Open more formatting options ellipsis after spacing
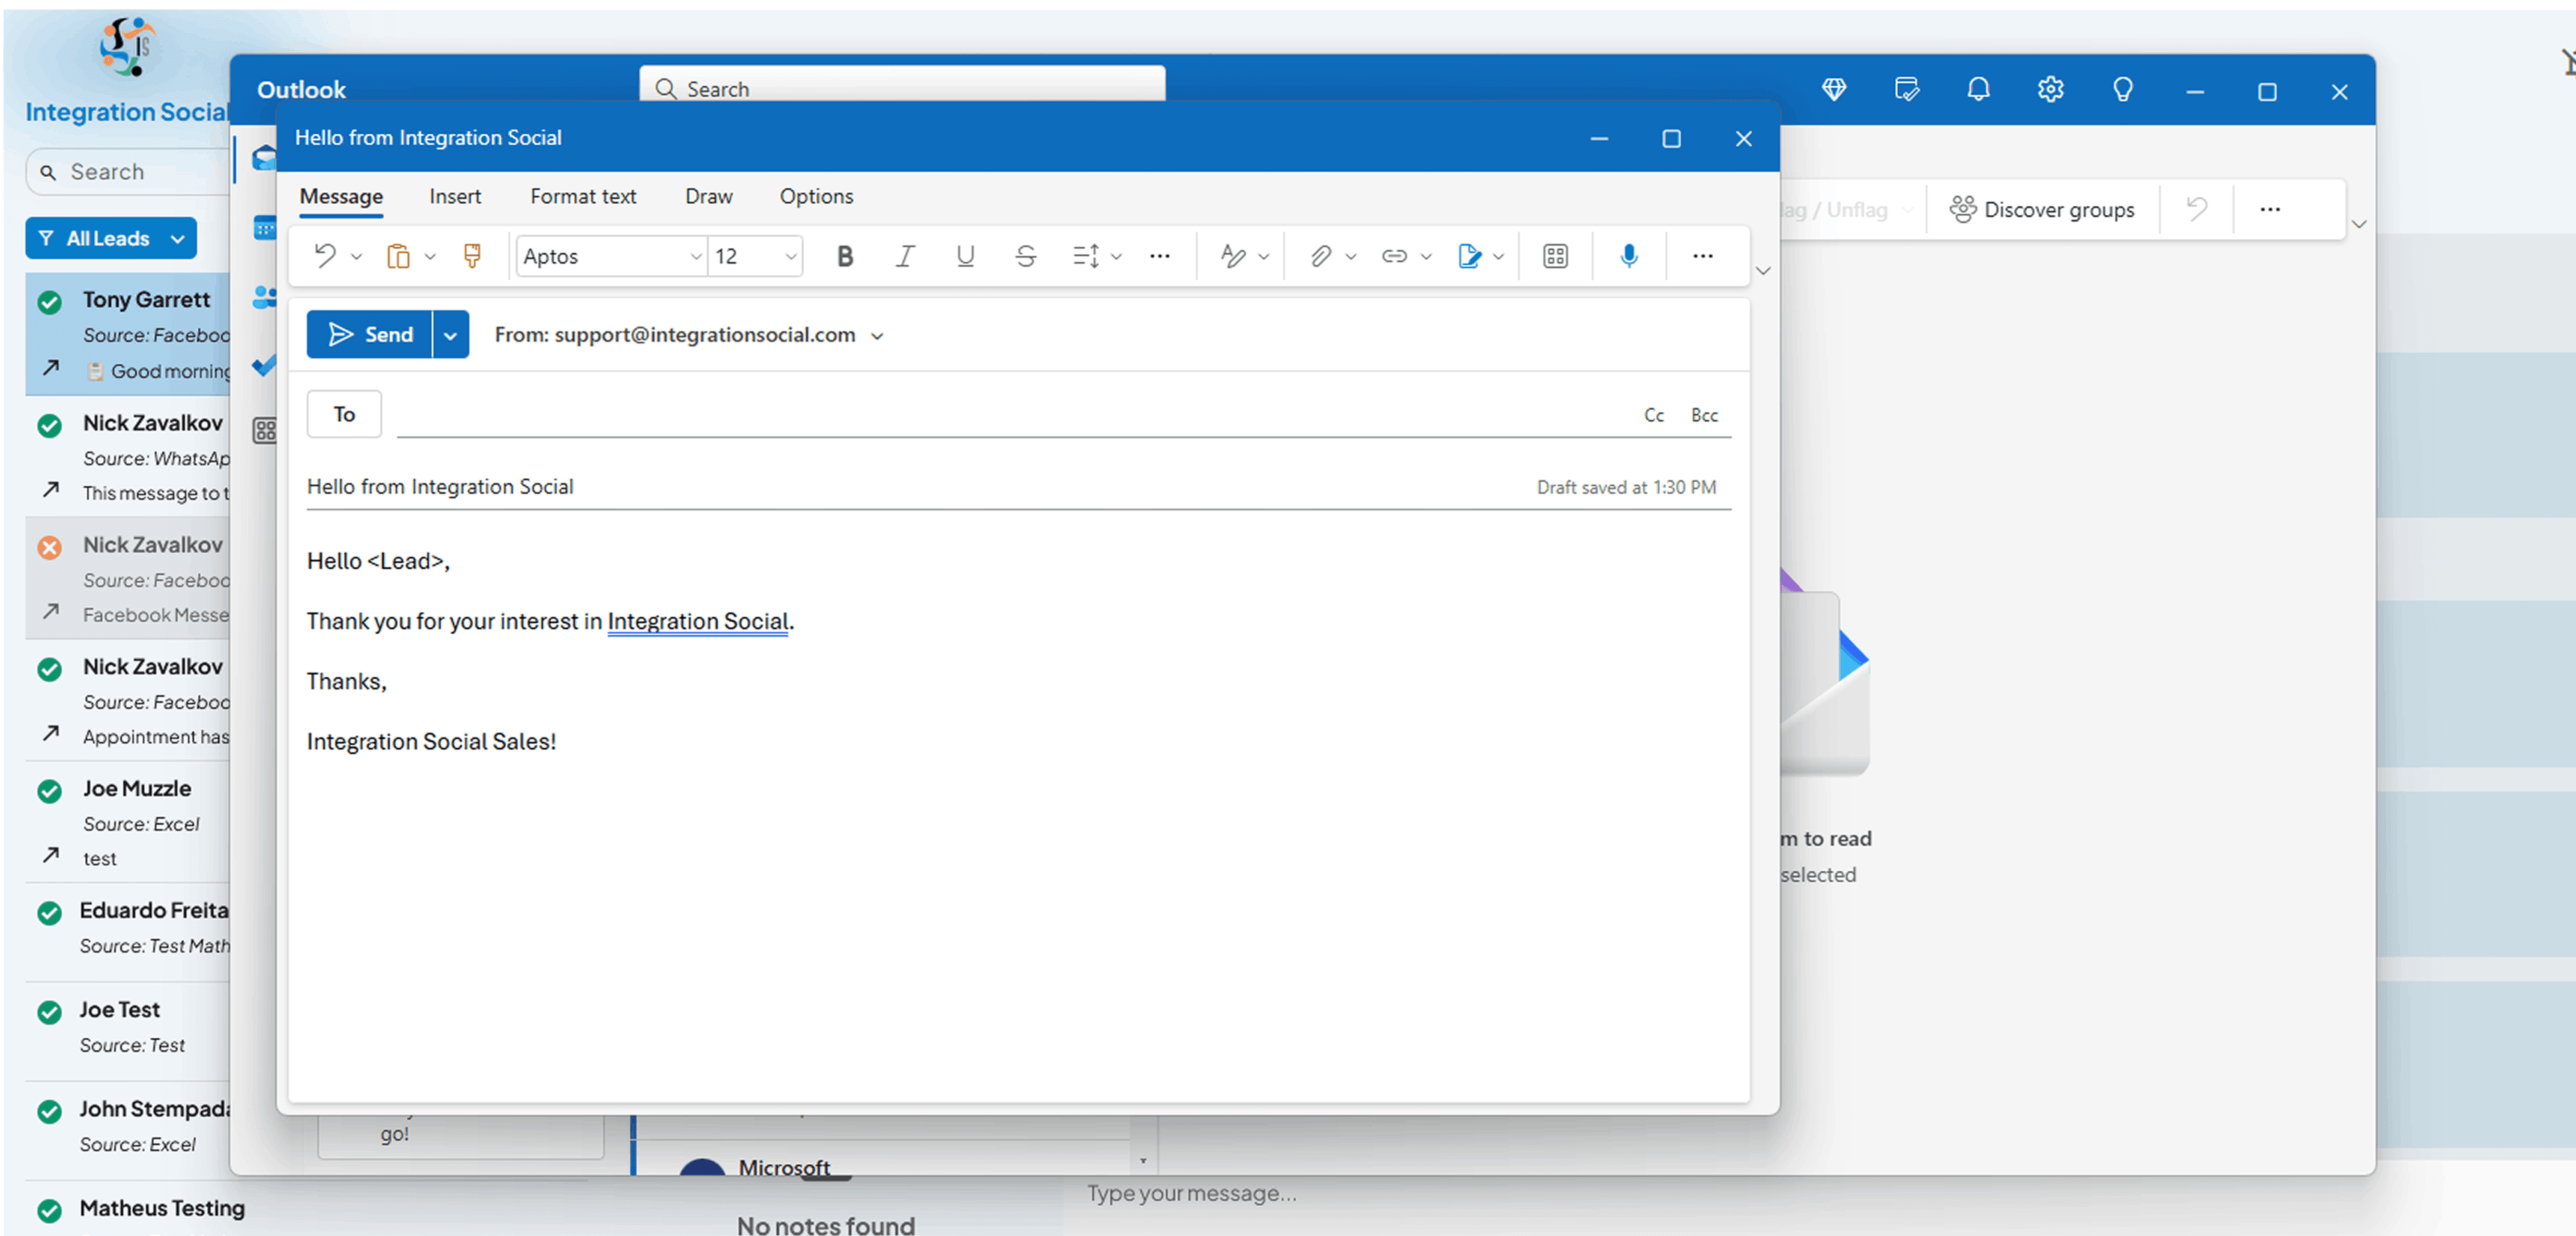This screenshot has width=2576, height=1236. tap(1160, 256)
